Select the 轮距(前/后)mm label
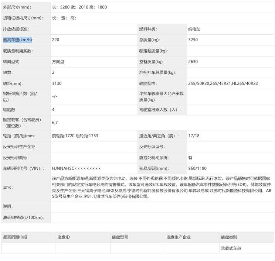 [x=19, y=136]
